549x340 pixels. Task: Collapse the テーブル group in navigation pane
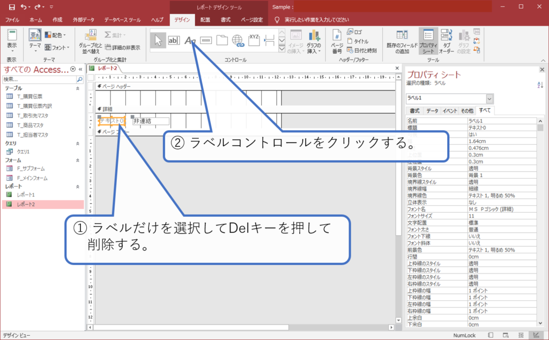(77, 88)
